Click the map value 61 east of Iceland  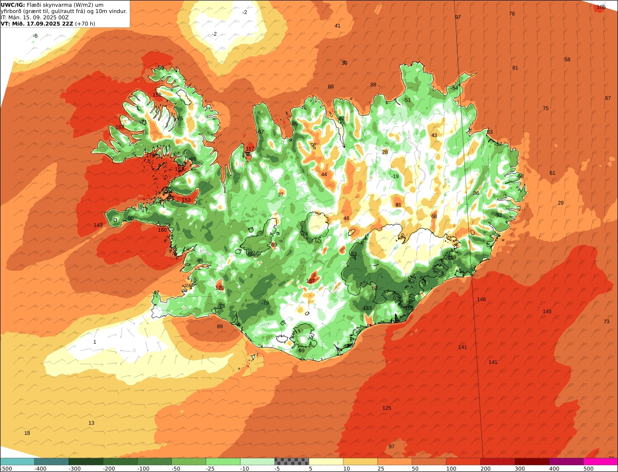[x=552, y=173]
